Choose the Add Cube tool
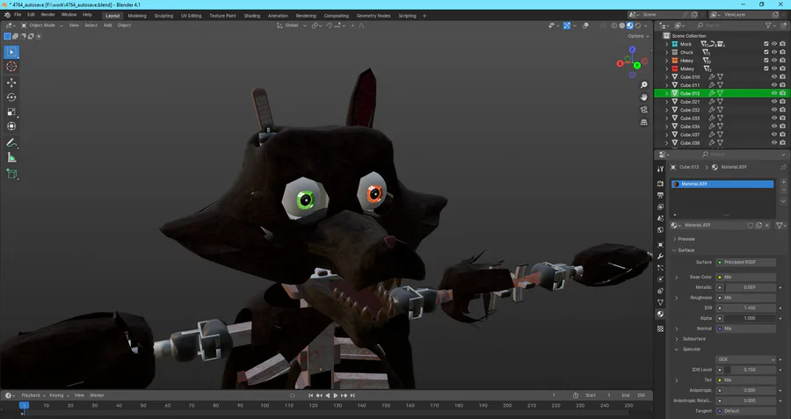The width and height of the screenshot is (791, 419). click(11, 175)
